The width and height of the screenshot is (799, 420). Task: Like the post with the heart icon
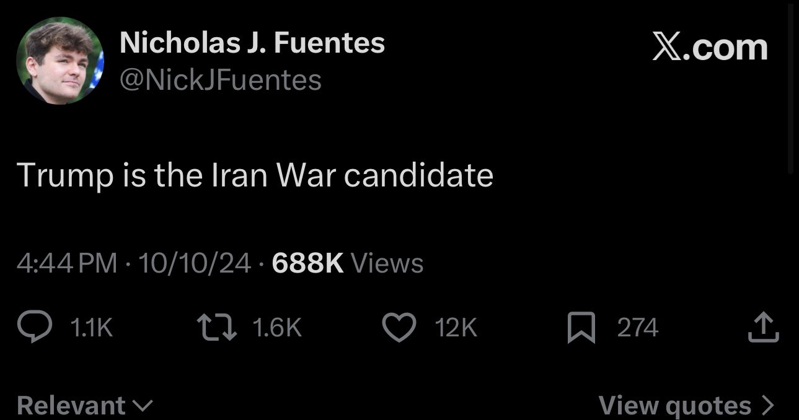(x=399, y=328)
